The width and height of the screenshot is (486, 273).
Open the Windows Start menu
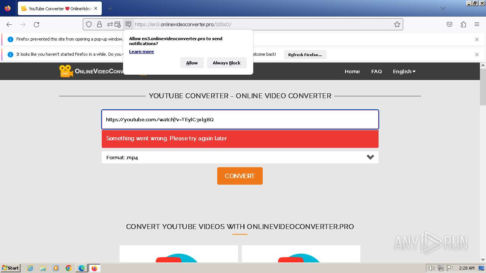[x=10, y=268]
